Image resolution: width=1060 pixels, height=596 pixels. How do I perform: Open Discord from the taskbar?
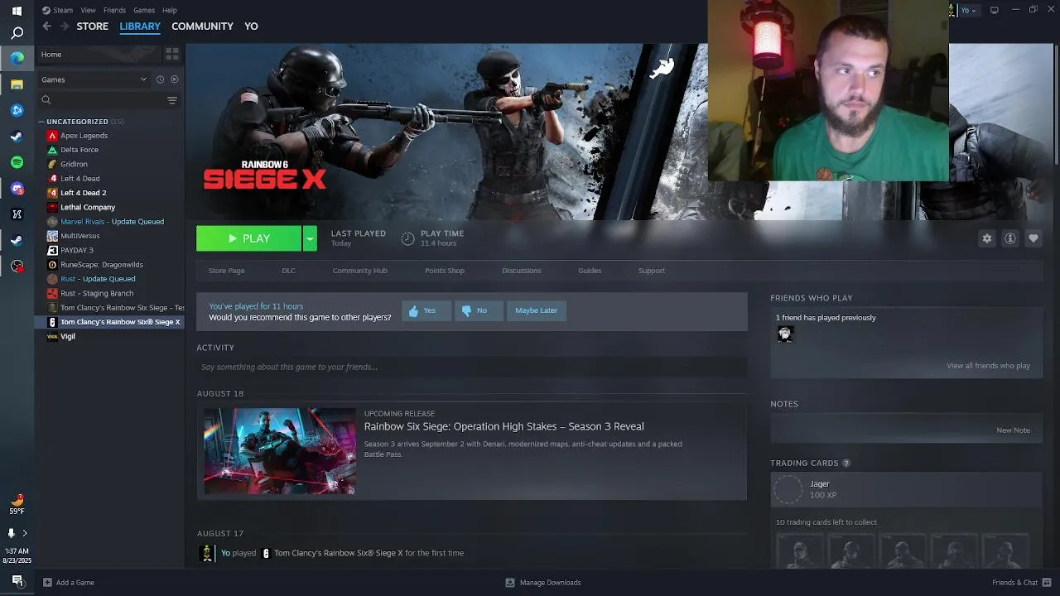click(17, 189)
